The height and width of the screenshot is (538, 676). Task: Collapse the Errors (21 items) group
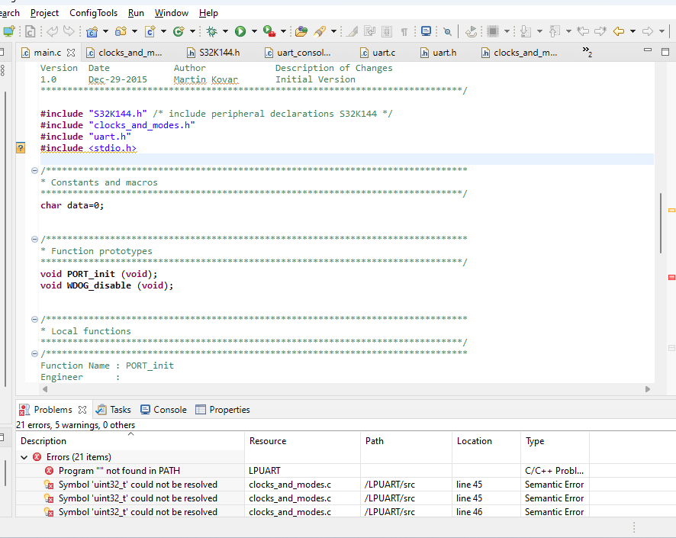(x=24, y=457)
